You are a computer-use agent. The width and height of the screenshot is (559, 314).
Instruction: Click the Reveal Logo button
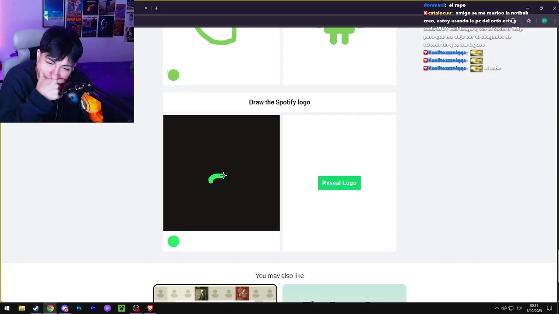pos(339,183)
